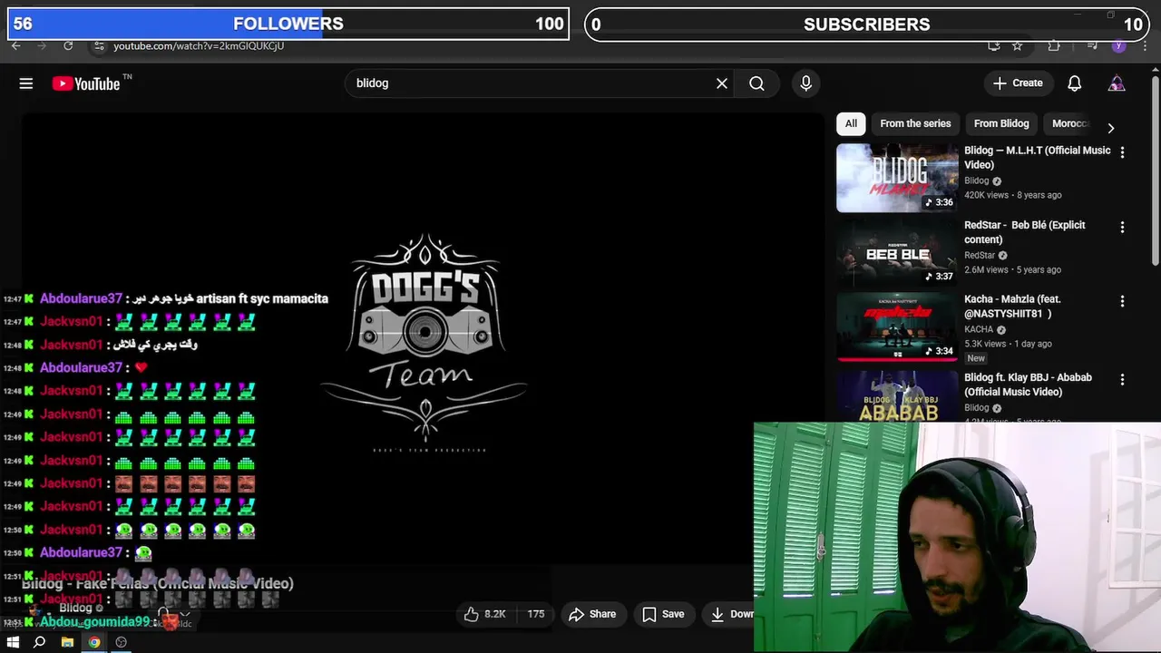The image size is (1161, 653).
Task: Click the Mahzla video thumbnail
Action: tap(897, 326)
